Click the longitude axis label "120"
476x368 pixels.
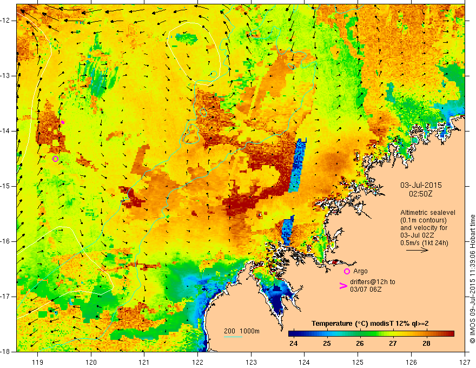click(91, 362)
